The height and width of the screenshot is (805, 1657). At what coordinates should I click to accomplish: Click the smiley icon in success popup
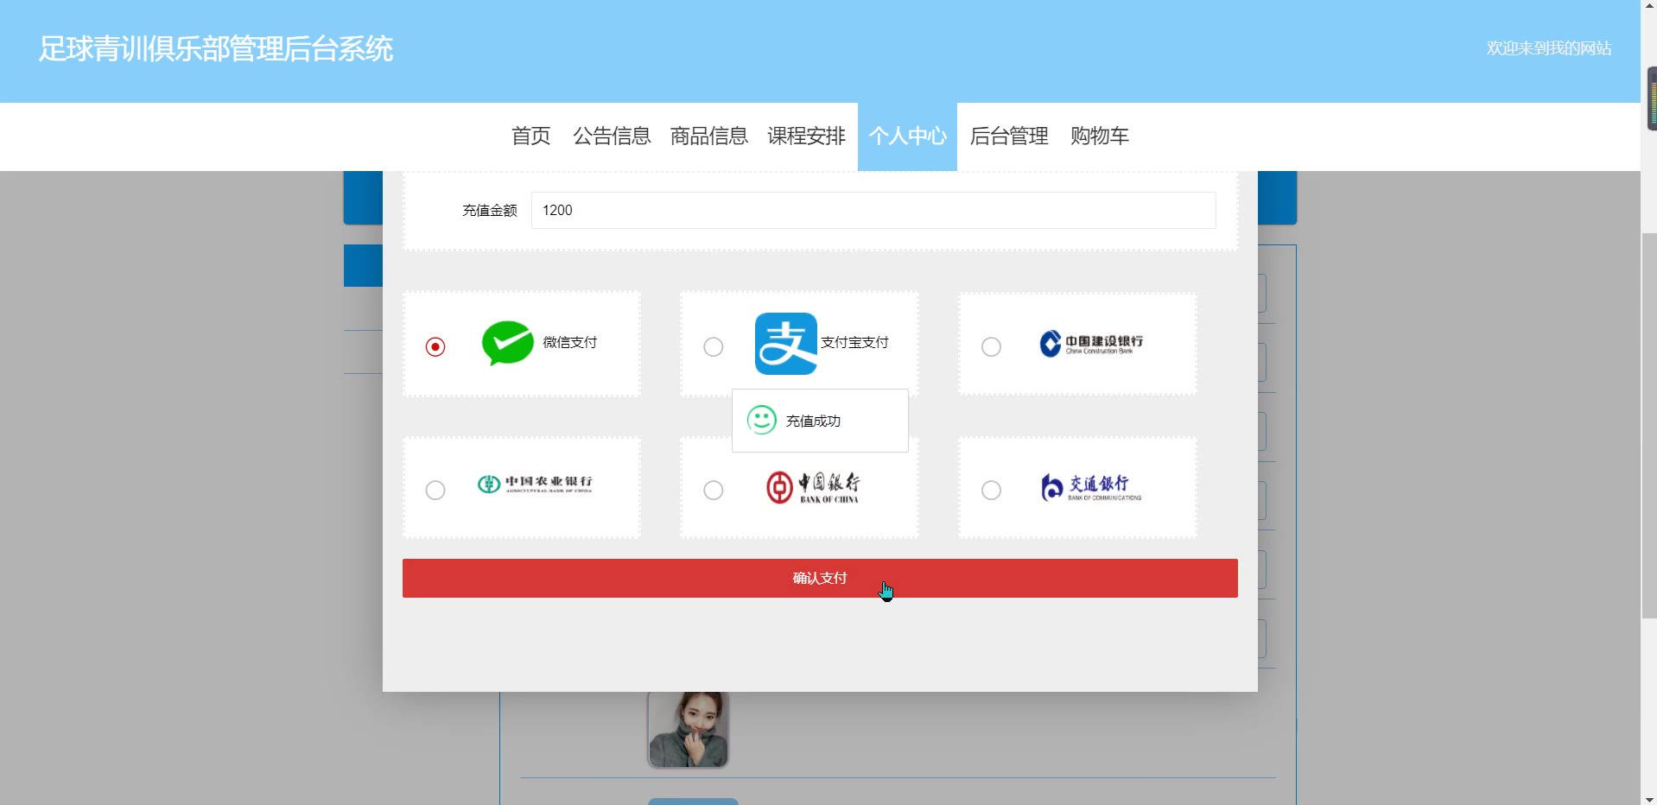(762, 420)
